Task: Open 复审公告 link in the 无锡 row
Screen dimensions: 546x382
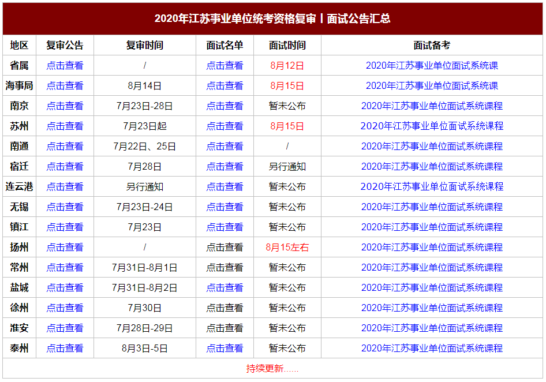Action: pyautogui.click(x=65, y=207)
